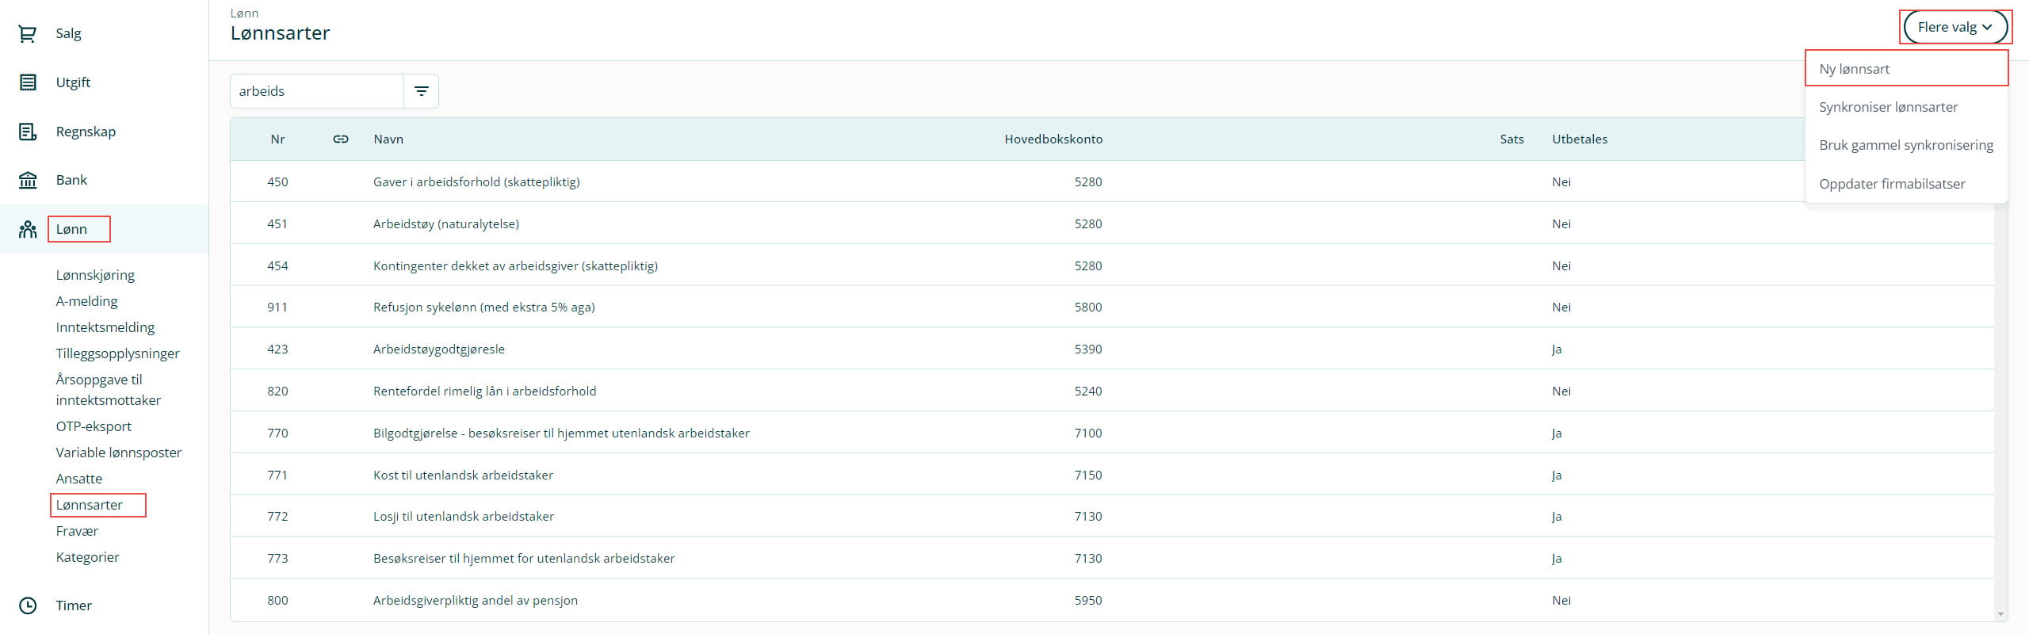This screenshot has width=2029, height=634.
Task: Open Variable lønnsposter
Action: (x=119, y=453)
